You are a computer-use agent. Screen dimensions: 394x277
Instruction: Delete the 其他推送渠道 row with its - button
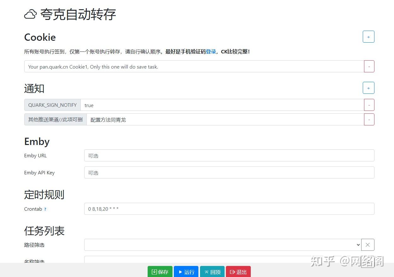click(x=369, y=119)
